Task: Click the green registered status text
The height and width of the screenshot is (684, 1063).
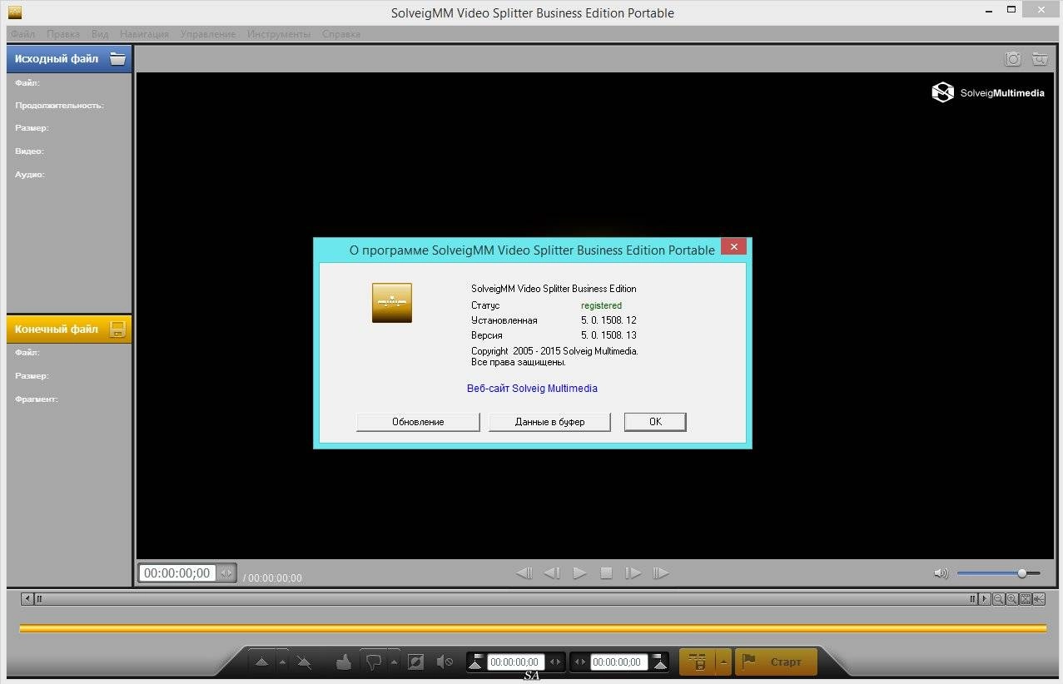Action: pos(601,305)
